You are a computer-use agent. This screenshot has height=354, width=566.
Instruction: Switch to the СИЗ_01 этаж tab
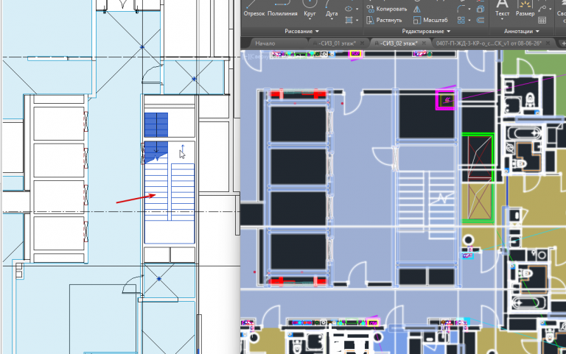point(336,43)
